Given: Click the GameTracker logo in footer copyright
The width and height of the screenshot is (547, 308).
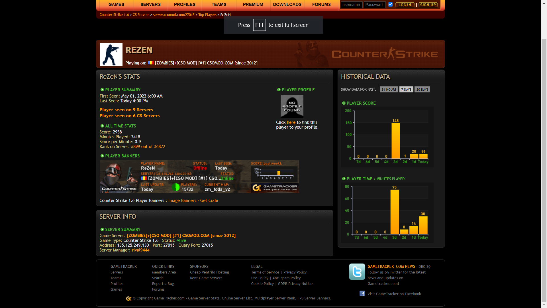Looking at the screenshot, I should [129, 298].
